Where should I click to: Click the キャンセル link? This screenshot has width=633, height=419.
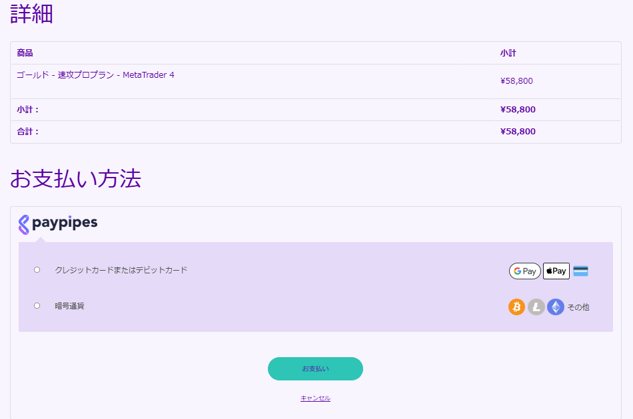pyautogui.click(x=315, y=398)
